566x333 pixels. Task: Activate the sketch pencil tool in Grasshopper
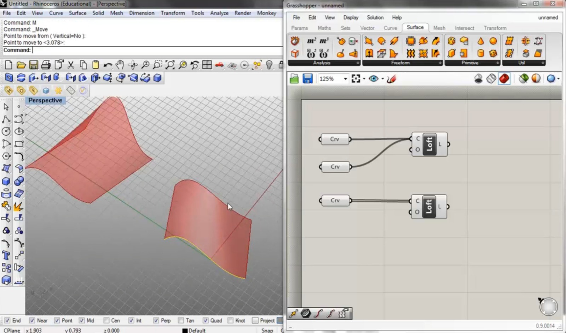click(391, 79)
